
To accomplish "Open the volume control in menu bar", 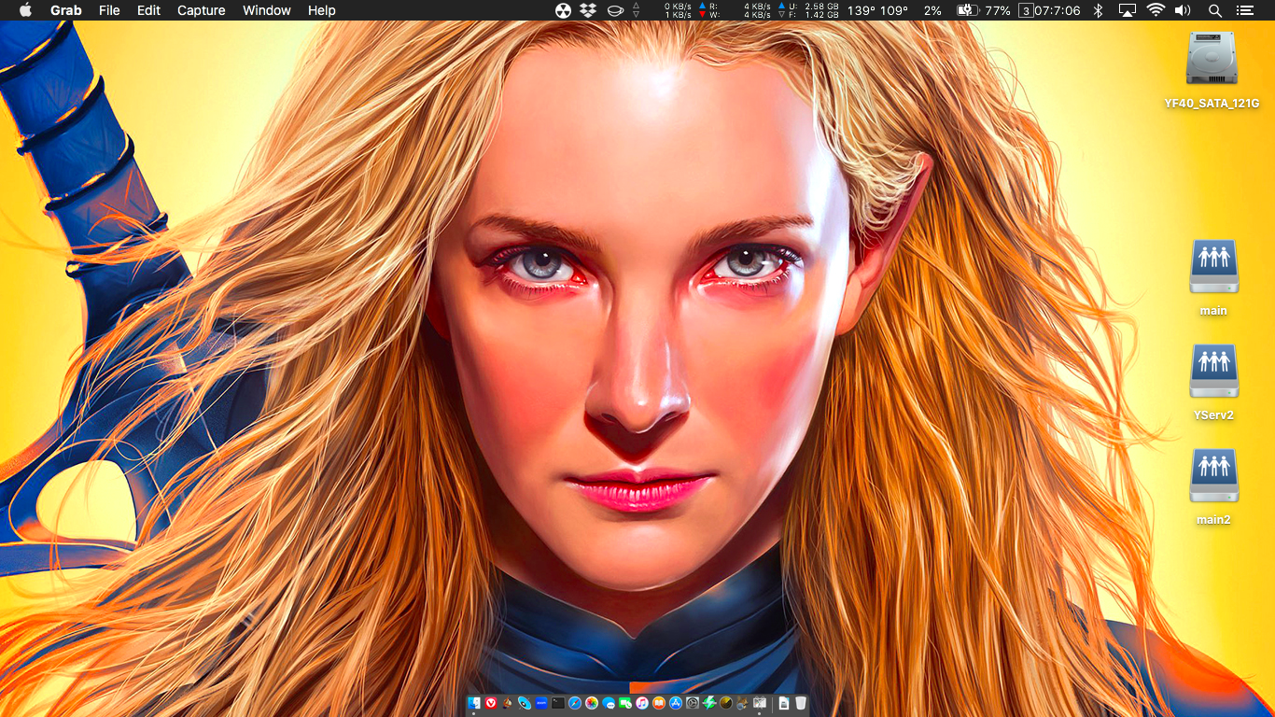I will click(x=1183, y=10).
